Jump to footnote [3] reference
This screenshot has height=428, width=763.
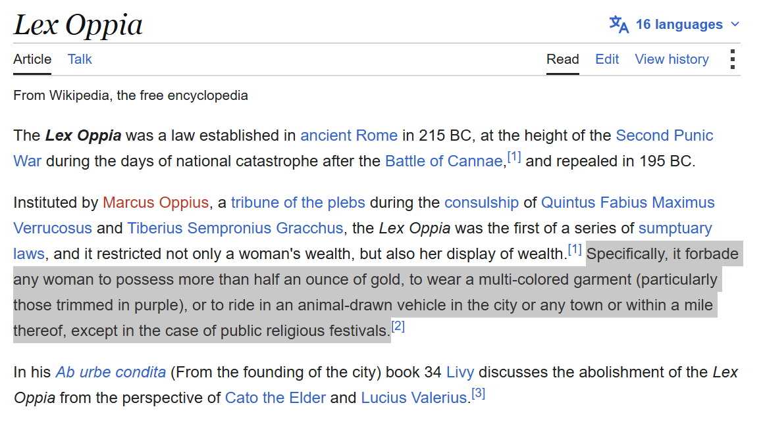point(479,393)
